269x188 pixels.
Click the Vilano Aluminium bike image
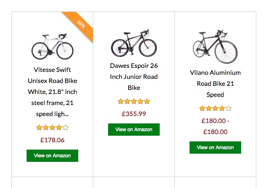pos(215,46)
